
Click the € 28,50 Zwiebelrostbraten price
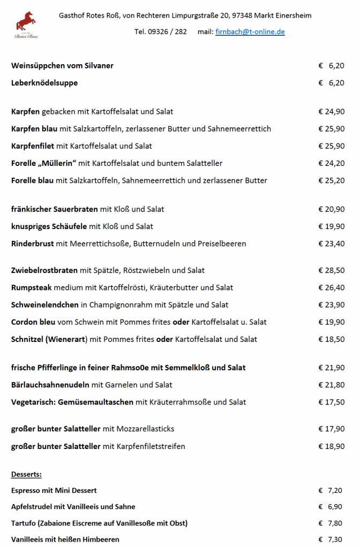tap(331, 270)
